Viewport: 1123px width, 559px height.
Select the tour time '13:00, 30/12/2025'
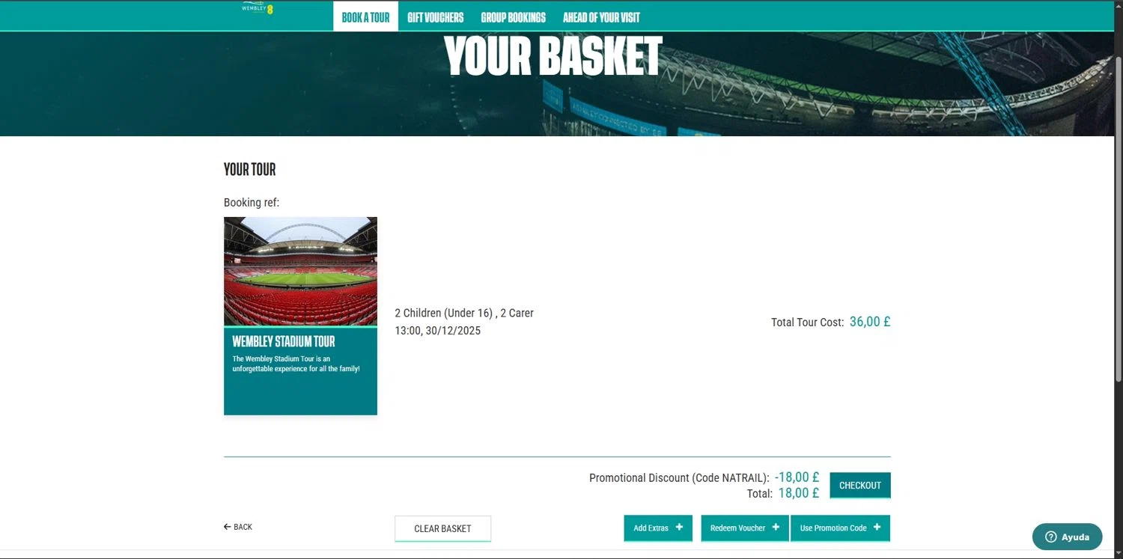click(438, 330)
